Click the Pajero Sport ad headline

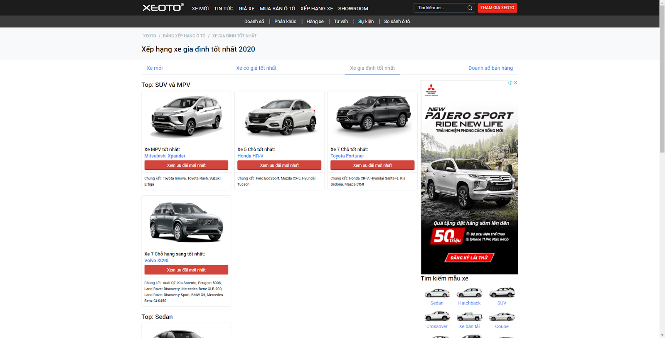[x=469, y=115]
